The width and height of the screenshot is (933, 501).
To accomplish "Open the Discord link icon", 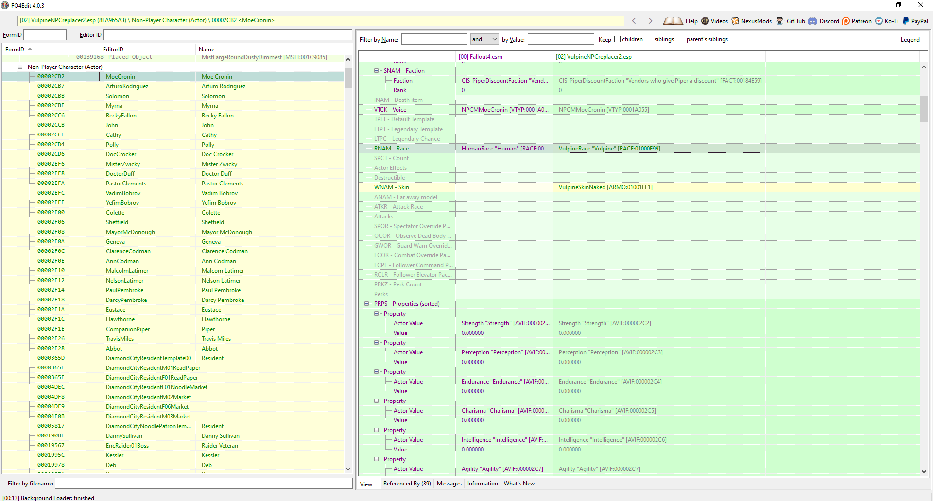I will coord(812,21).
